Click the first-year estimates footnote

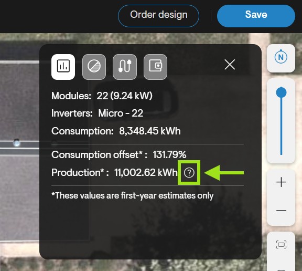point(133,196)
